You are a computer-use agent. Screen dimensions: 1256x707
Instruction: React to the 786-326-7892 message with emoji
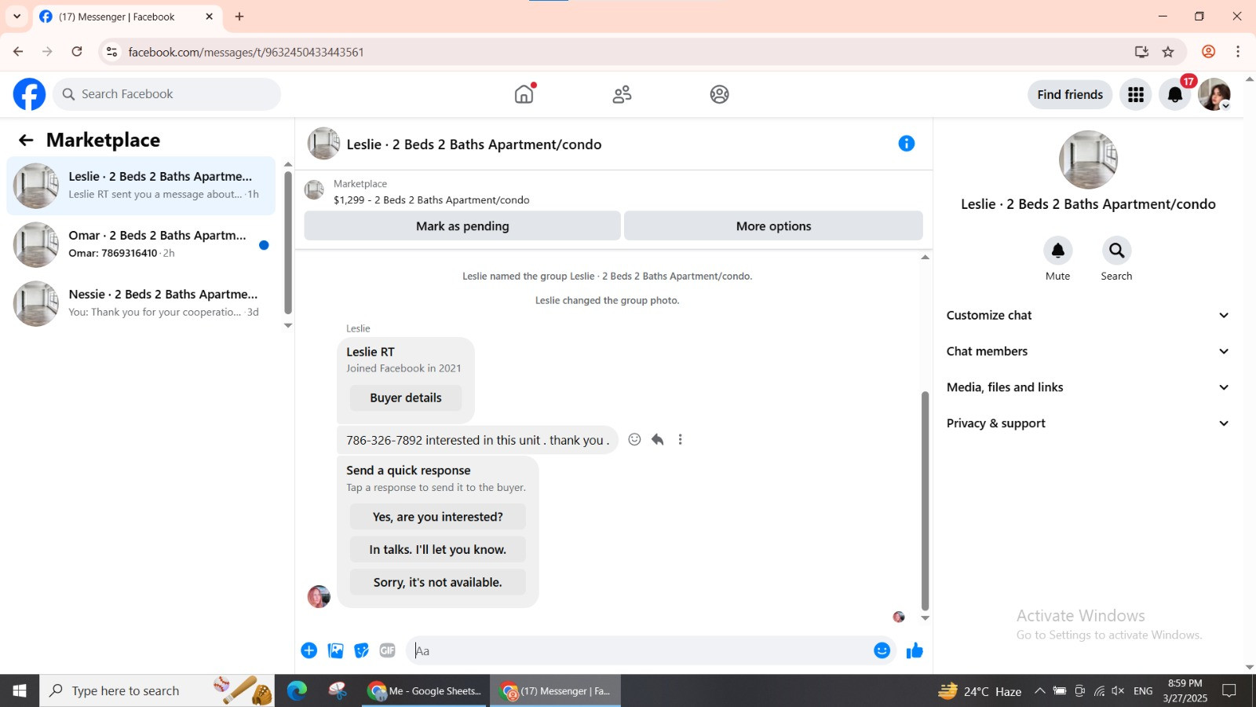click(635, 440)
